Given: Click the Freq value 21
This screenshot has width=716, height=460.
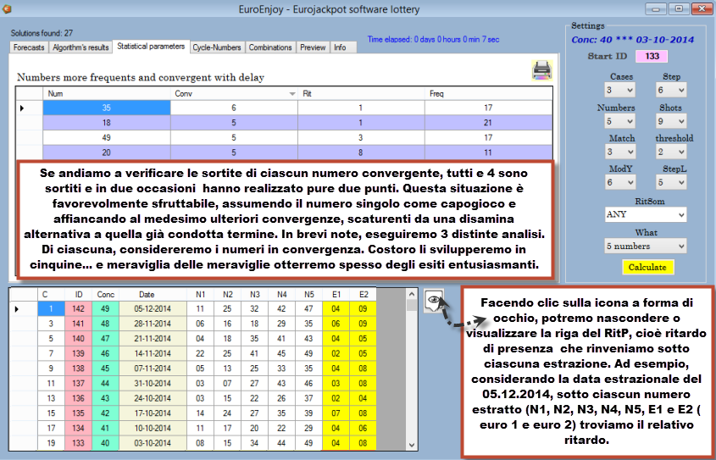Looking at the screenshot, I should coord(488,122).
